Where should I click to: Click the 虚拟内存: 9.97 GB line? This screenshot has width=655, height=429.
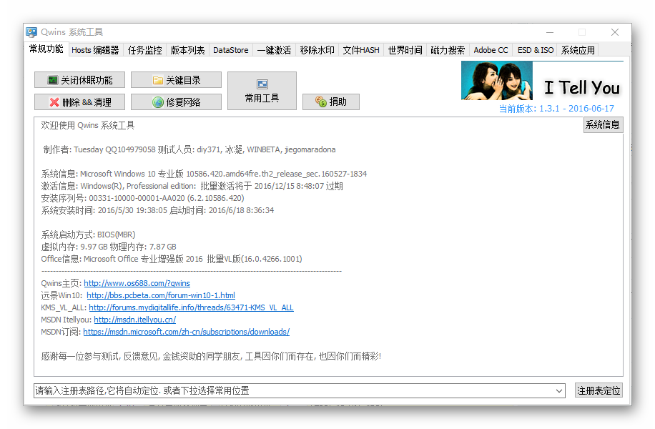(x=109, y=247)
